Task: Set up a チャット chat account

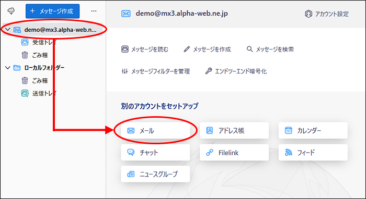Action: 155,153
